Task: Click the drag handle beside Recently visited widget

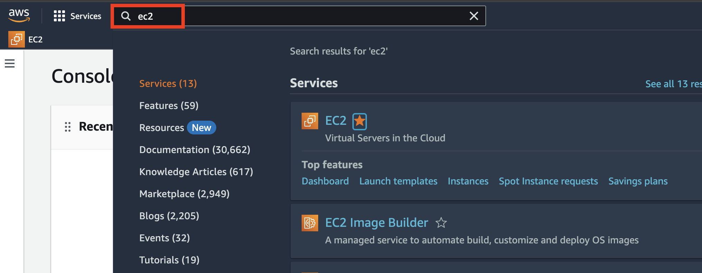Action: 68,127
